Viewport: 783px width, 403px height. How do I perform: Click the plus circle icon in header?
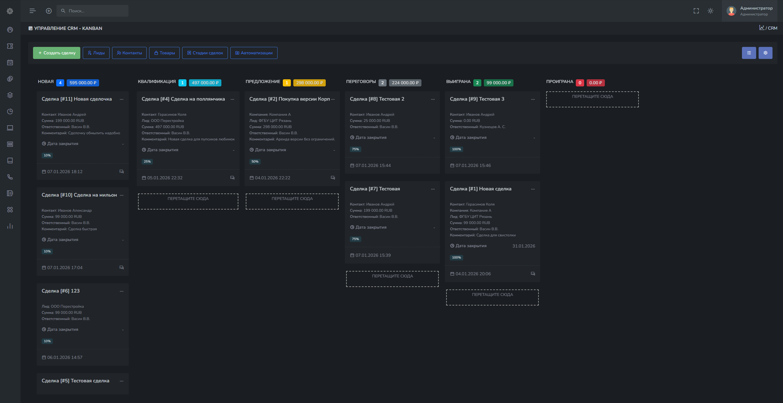[49, 11]
